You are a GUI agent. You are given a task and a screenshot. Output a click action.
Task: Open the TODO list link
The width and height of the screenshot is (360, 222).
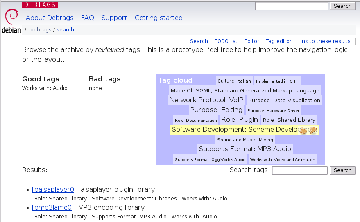pos(226,41)
